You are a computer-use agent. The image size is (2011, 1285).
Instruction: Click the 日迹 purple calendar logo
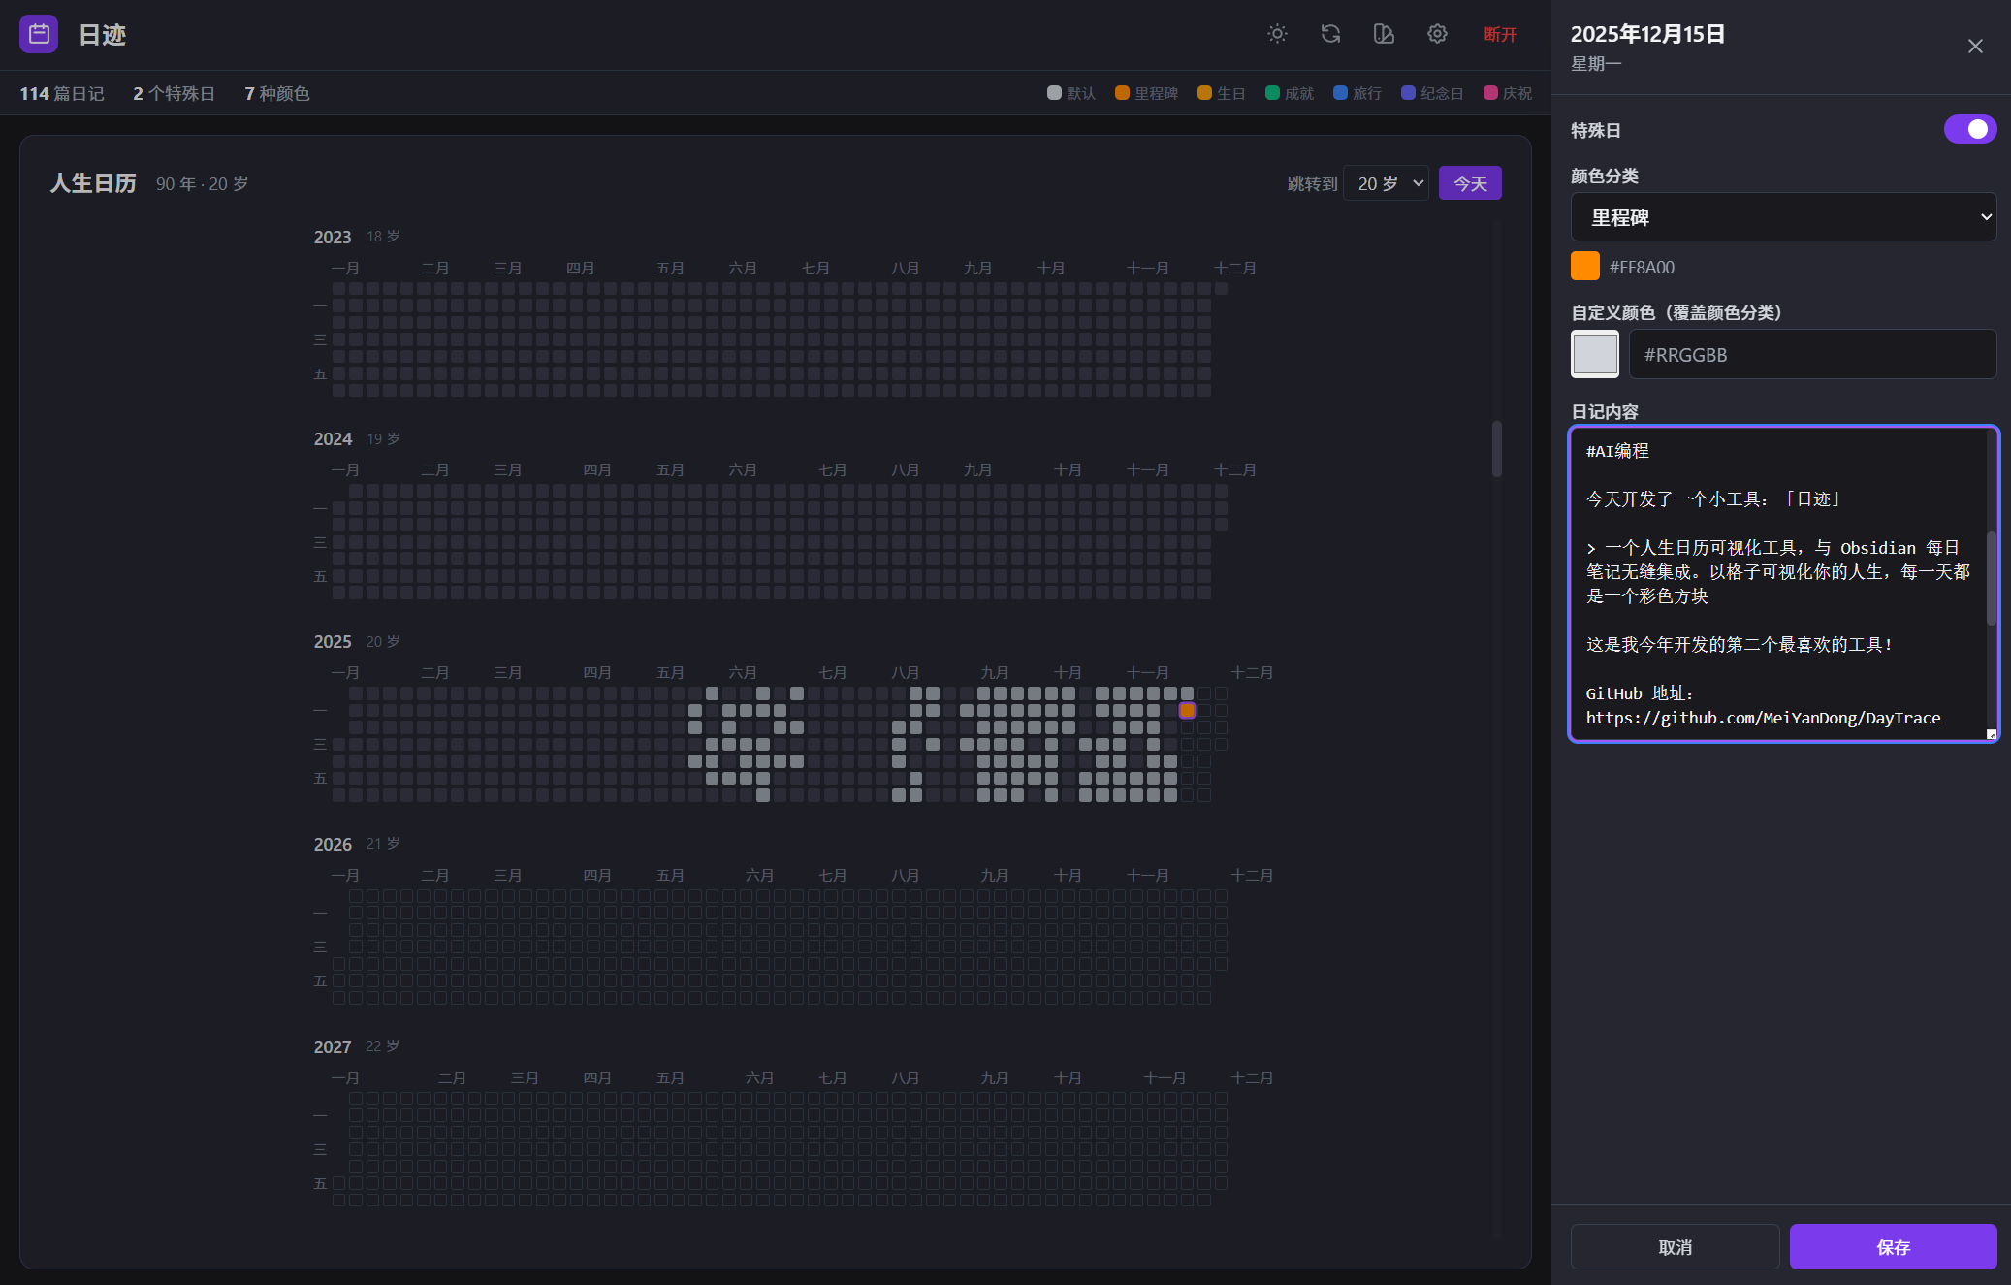tap(39, 34)
